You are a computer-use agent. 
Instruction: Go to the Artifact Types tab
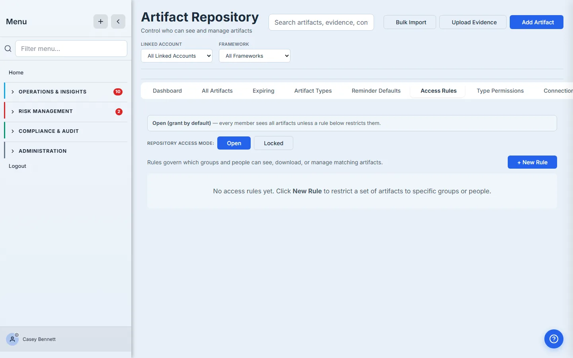[x=313, y=91]
